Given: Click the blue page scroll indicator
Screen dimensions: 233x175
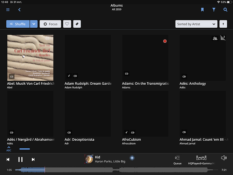Looking at the screenshot, I should 25,149.
